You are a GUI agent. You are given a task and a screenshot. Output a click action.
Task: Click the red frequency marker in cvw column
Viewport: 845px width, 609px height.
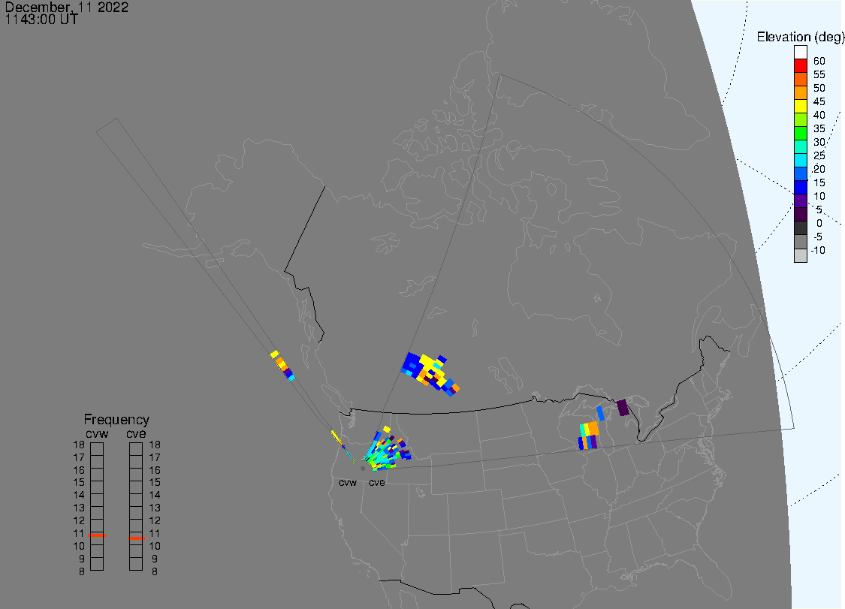coord(97,535)
